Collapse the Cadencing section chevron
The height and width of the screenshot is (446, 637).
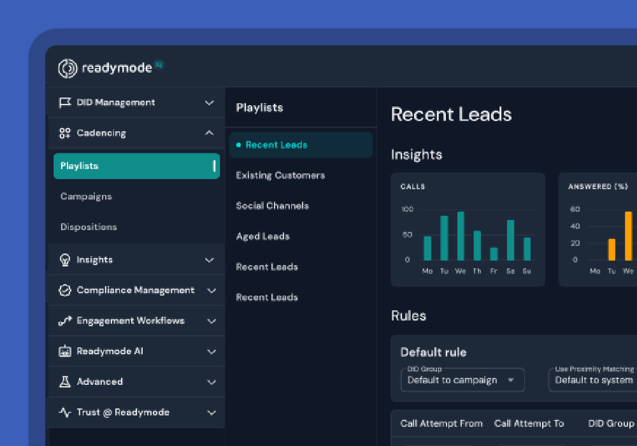209,133
